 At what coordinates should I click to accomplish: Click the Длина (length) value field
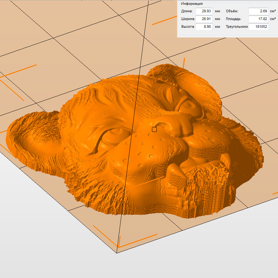pyautogui.click(x=204, y=11)
